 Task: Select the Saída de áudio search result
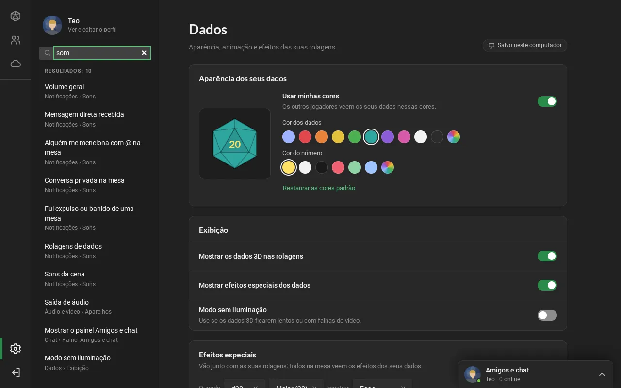click(x=95, y=307)
